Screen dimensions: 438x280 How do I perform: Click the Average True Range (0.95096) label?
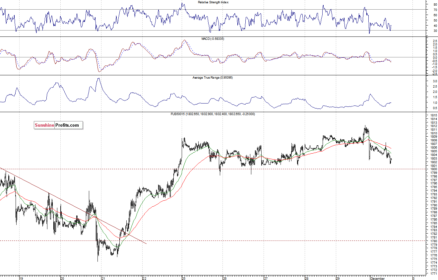[213, 78]
